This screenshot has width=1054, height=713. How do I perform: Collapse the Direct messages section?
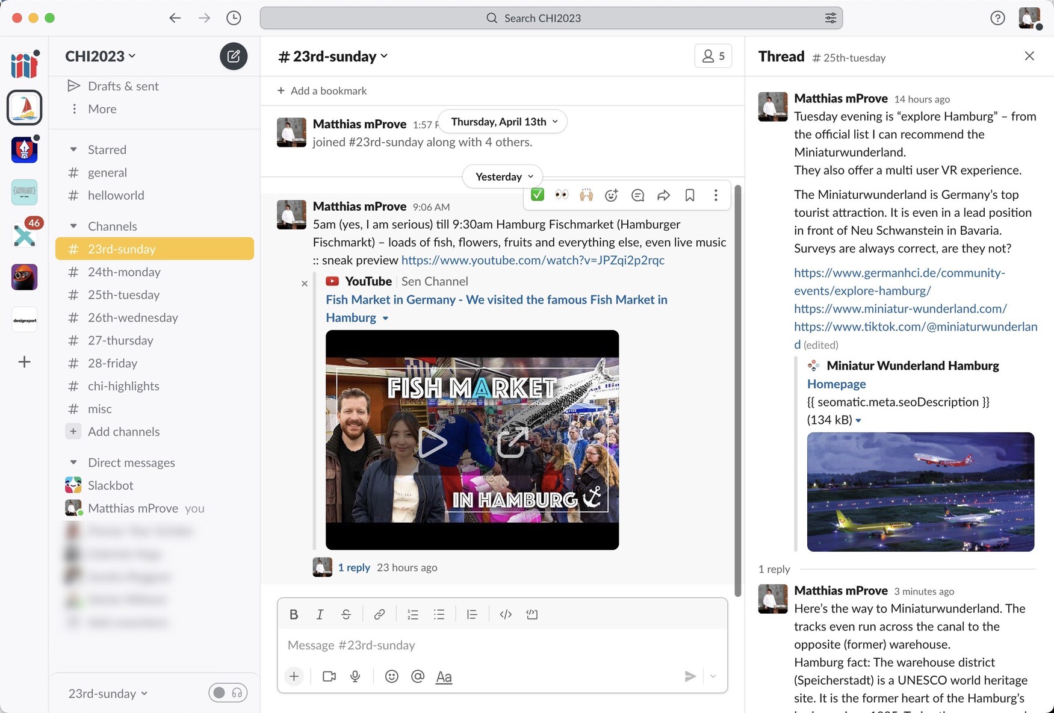[x=73, y=462]
